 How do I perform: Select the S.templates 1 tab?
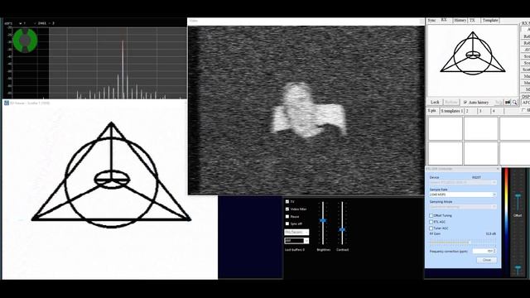452,111
